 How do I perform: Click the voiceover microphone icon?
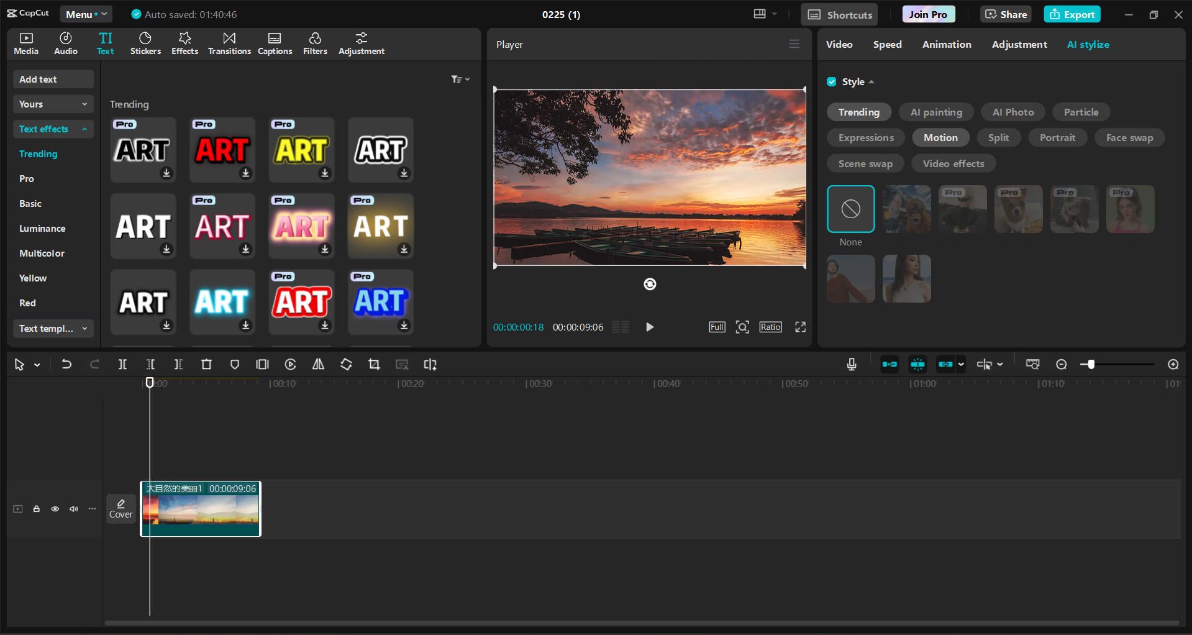coord(851,365)
